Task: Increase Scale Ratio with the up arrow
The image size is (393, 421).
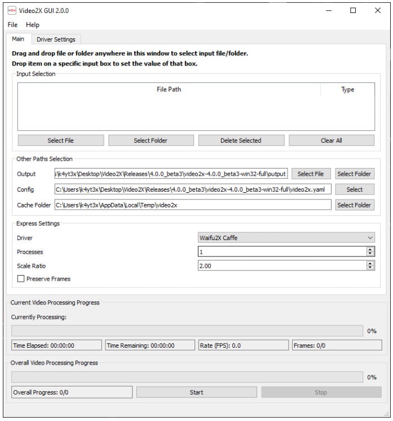Action: coord(370,263)
